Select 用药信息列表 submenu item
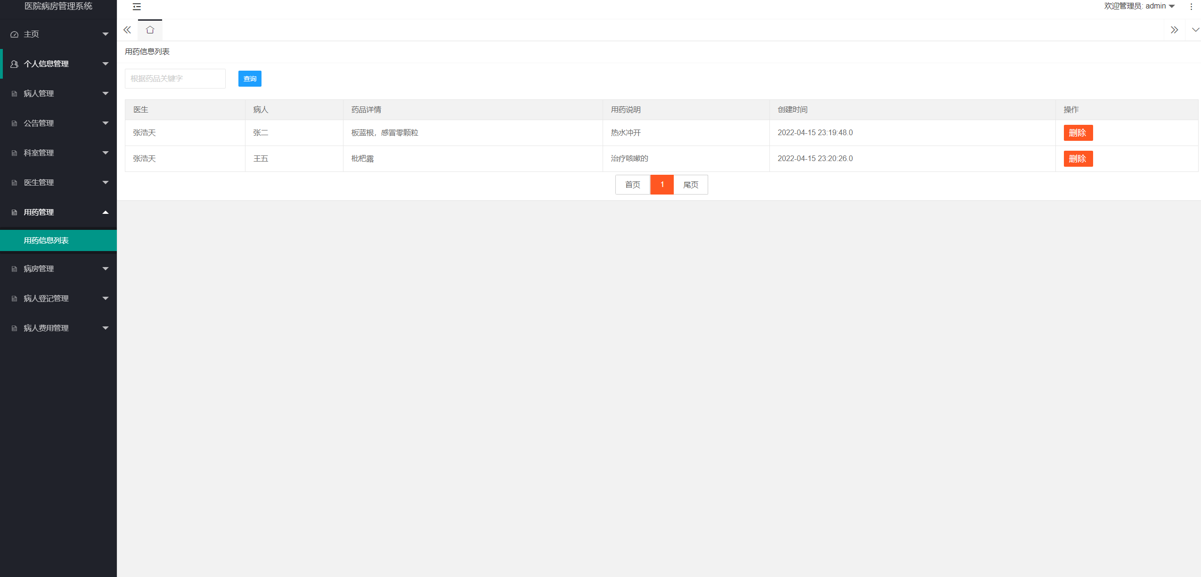 (x=46, y=241)
